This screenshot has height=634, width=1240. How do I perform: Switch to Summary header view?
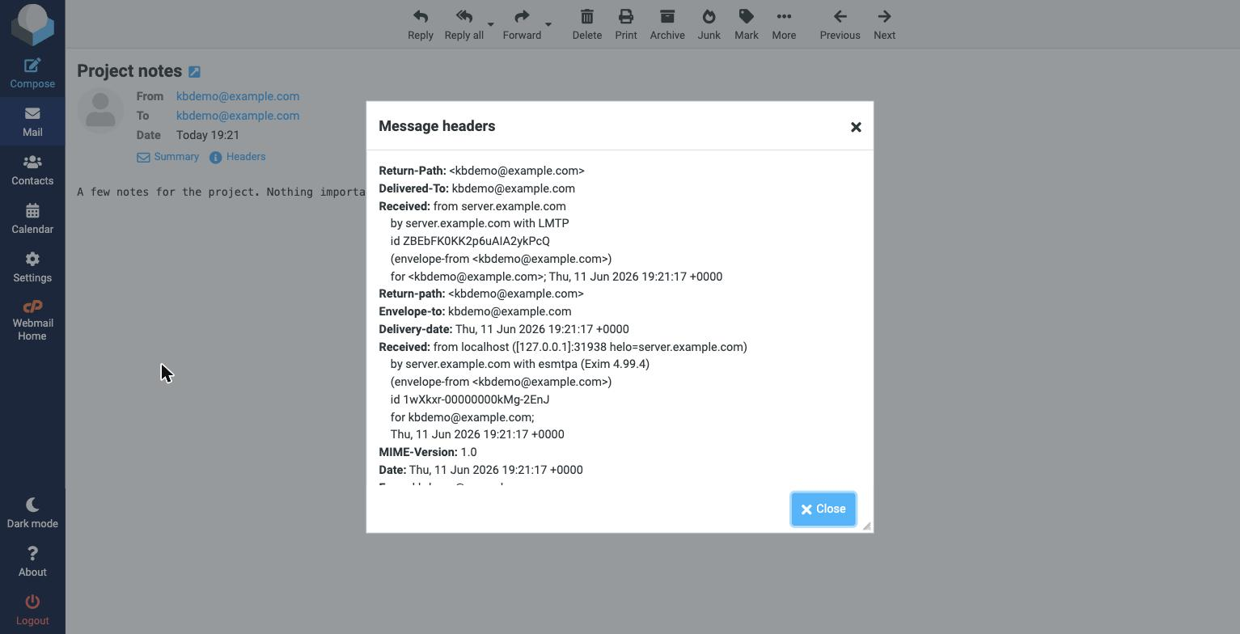click(x=167, y=157)
